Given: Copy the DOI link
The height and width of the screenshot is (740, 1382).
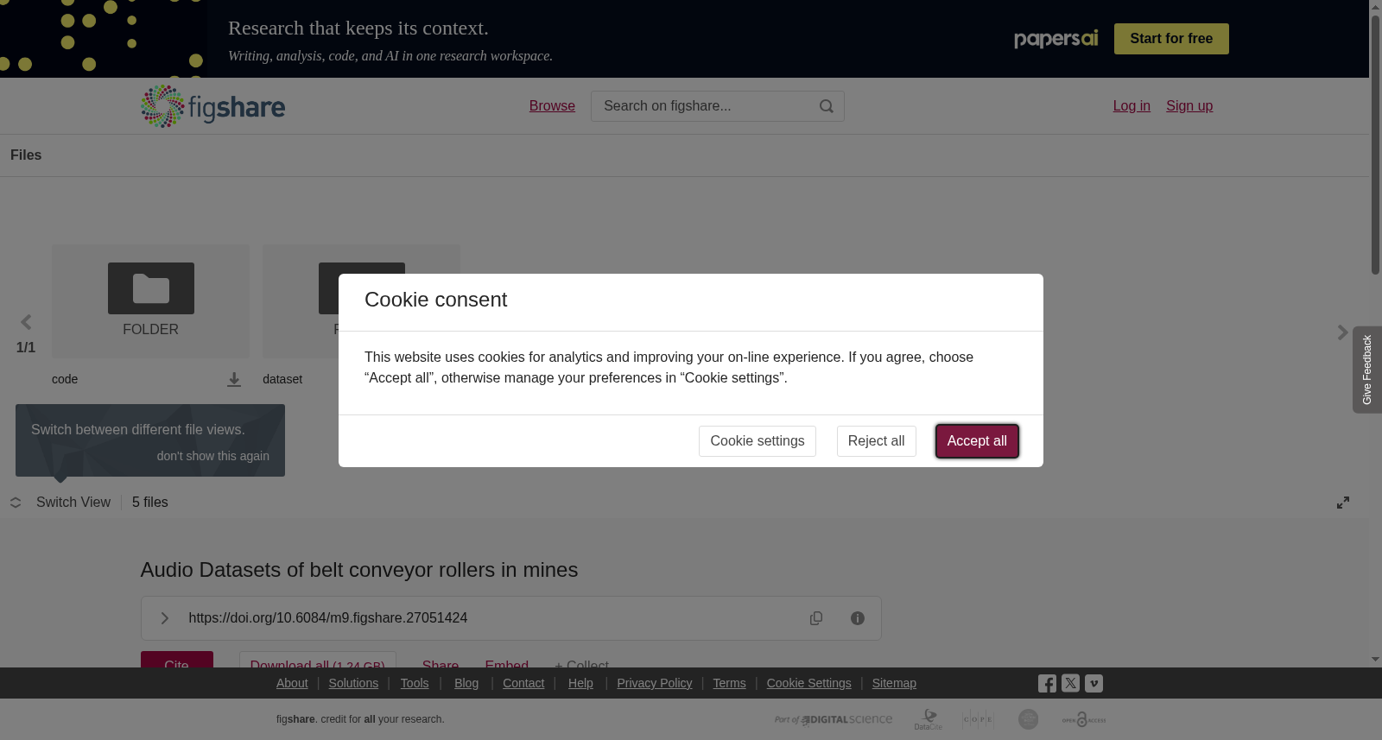Looking at the screenshot, I should pyautogui.click(x=816, y=618).
